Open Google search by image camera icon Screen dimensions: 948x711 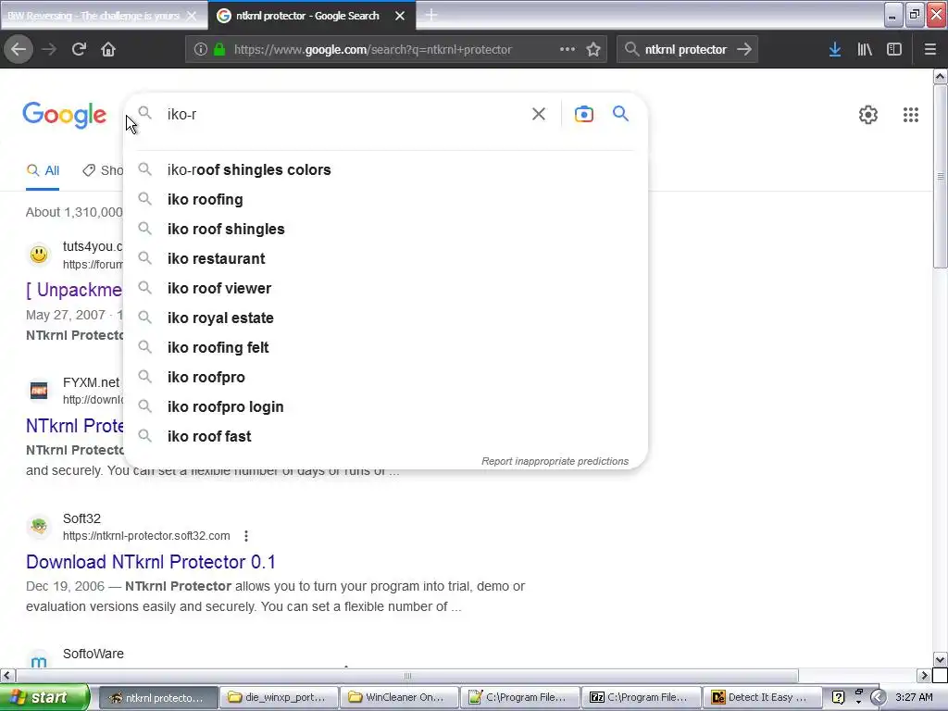[583, 114]
